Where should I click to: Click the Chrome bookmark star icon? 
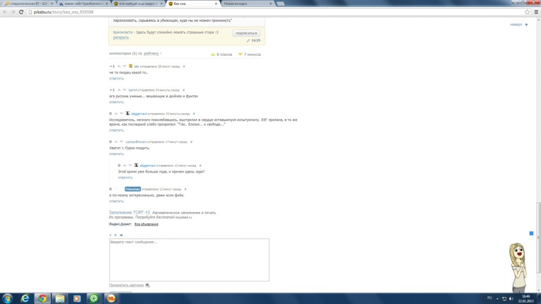(527, 11)
